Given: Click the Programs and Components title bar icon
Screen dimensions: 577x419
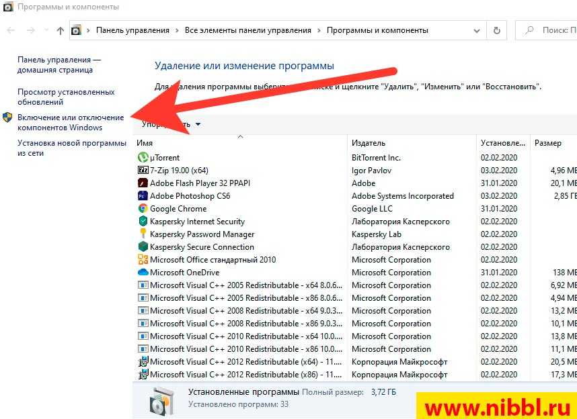Looking at the screenshot, I should click(x=7, y=7).
